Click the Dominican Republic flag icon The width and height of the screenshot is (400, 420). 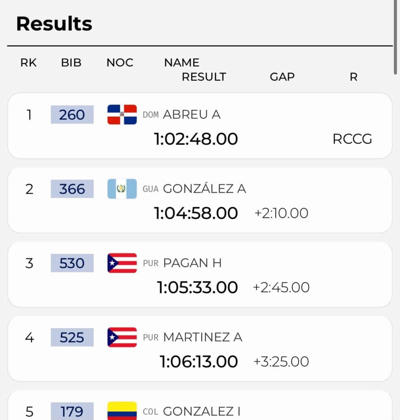[x=122, y=114]
